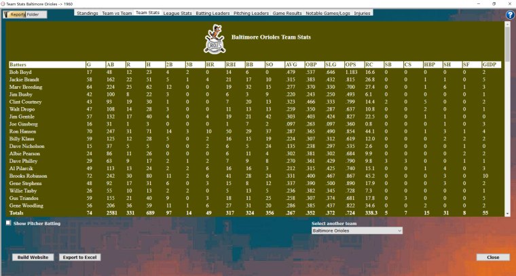Screen dimensions: 516x276
Task: Switch to the Injuries tab
Action: tap(362, 13)
